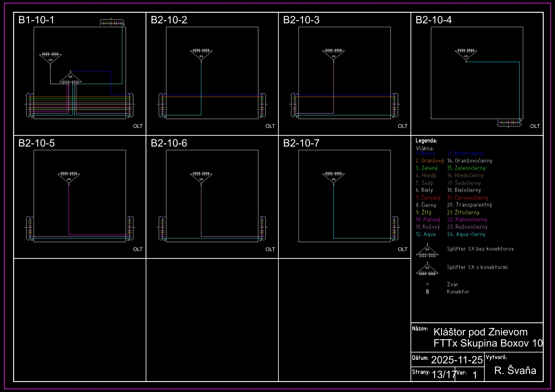Click the date value 2025-11-25
This screenshot has height=392, width=555.
click(x=457, y=360)
